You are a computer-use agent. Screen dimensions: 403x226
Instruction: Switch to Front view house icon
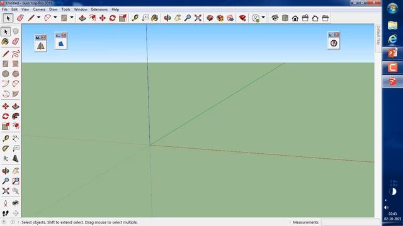coord(295,18)
